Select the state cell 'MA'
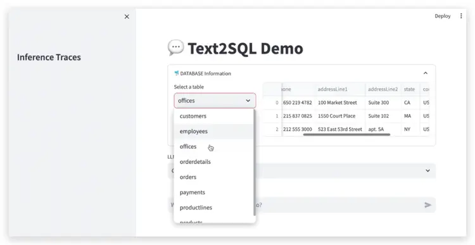Image resolution: width=475 pixels, height=245 pixels. 410,116
